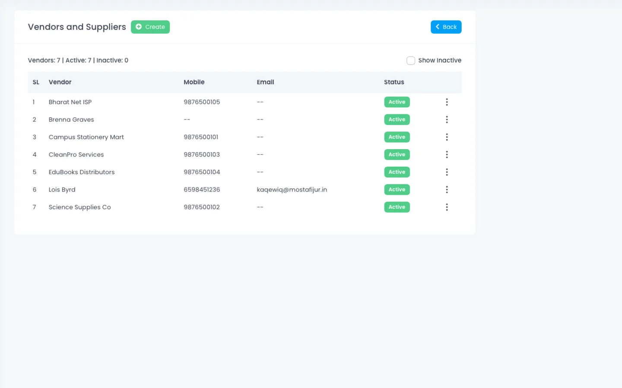
Task: Click Active badge for Science Supplies Co
Action: [397, 207]
